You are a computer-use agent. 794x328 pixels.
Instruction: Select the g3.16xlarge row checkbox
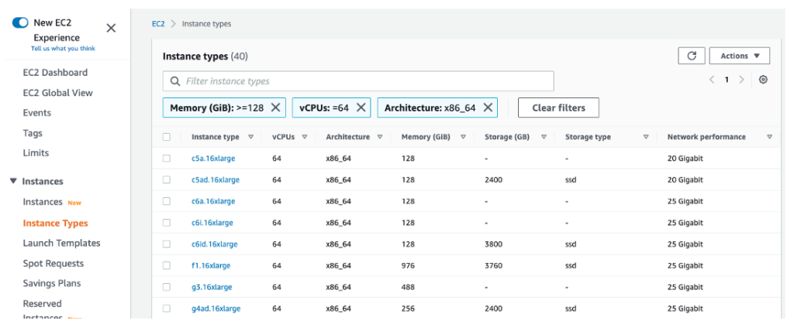click(x=167, y=287)
